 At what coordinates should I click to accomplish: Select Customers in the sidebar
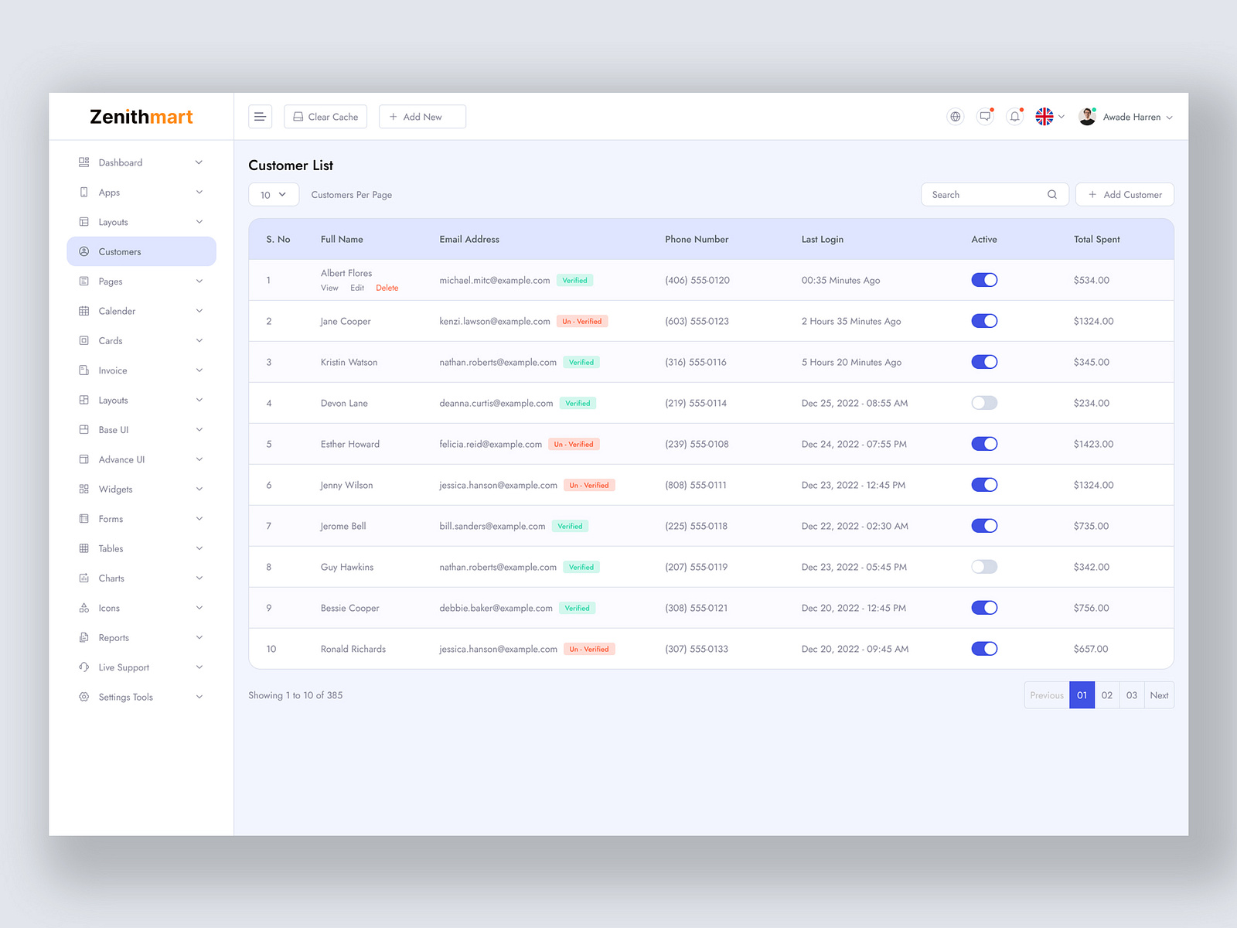coord(119,251)
